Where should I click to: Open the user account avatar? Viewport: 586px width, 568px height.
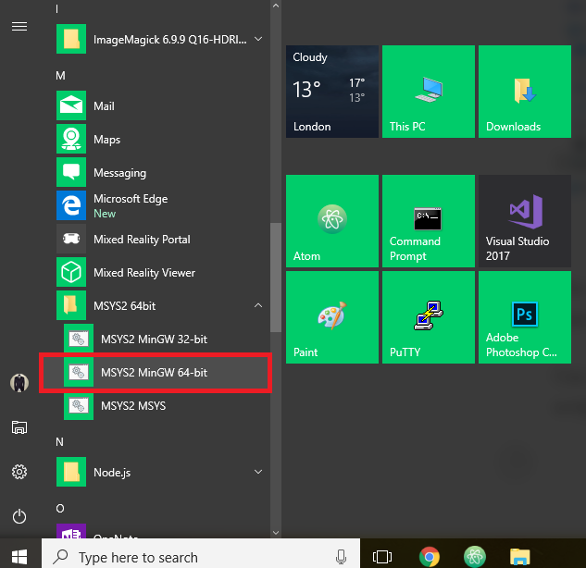[19, 383]
